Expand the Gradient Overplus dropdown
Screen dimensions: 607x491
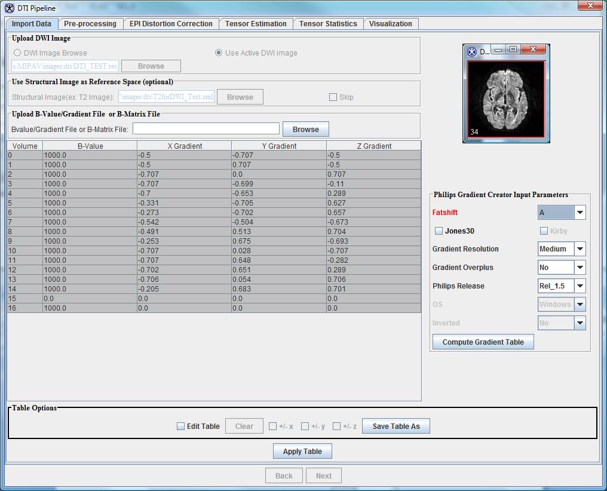coord(580,268)
